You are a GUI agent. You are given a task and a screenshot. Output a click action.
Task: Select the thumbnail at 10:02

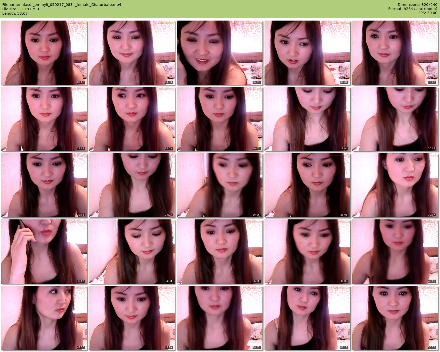pyautogui.click(x=395, y=53)
